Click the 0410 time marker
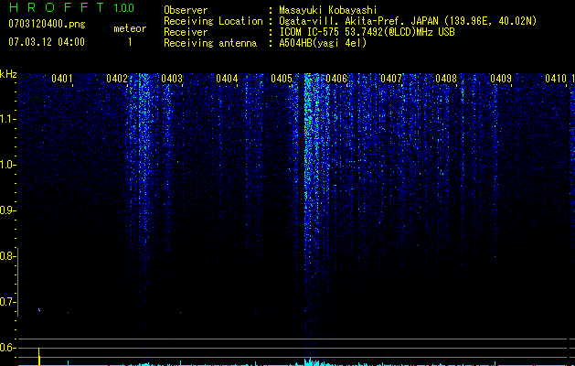The width and height of the screenshot is (575, 366). (556, 79)
